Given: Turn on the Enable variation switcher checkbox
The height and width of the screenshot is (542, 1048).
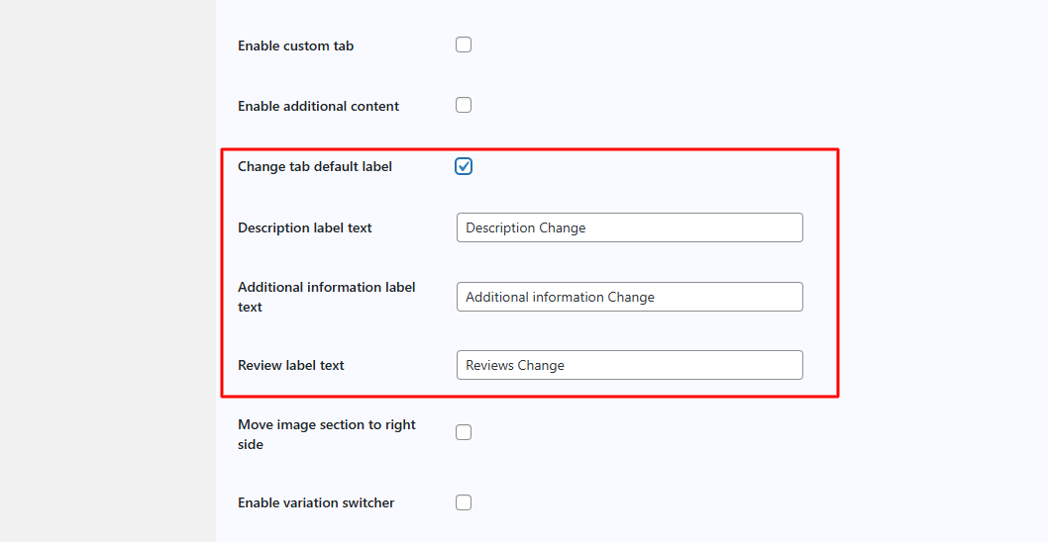Looking at the screenshot, I should pos(464,502).
